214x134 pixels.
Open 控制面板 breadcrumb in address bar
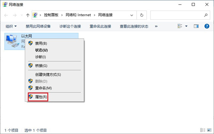coord(51,15)
